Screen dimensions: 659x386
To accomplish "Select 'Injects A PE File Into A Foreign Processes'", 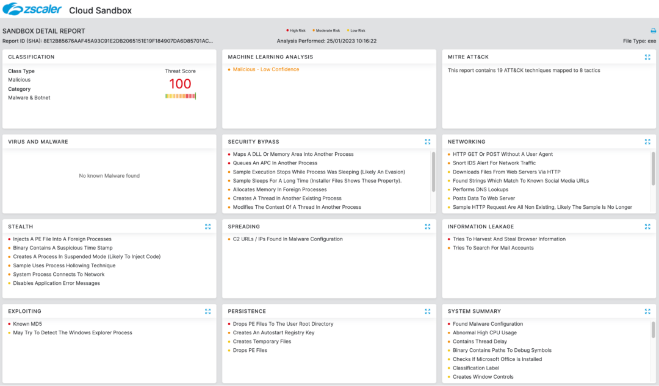I will click(x=62, y=239).
